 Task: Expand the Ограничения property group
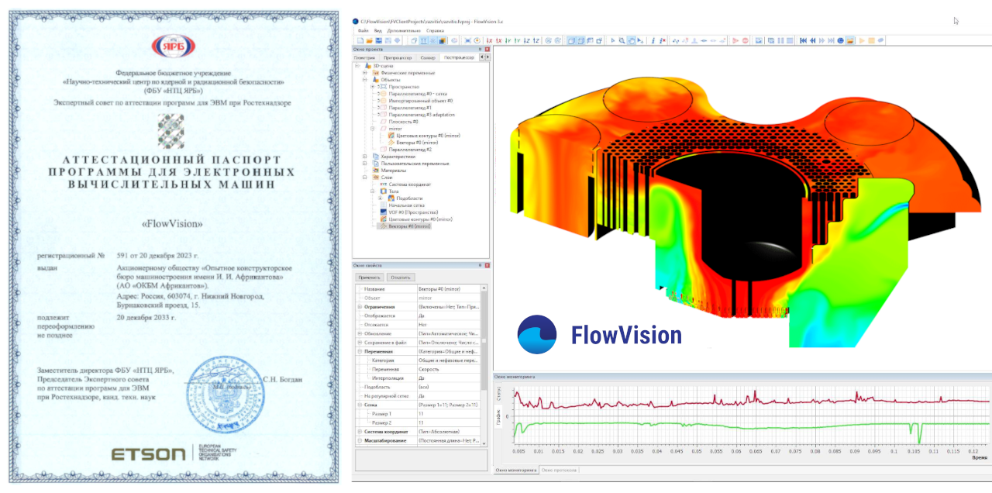coord(360,307)
